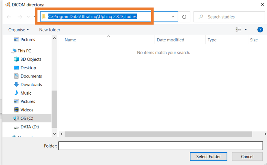Click the 3D Objects cube icon
Viewport: 267px width, 165px height.
click(16, 59)
